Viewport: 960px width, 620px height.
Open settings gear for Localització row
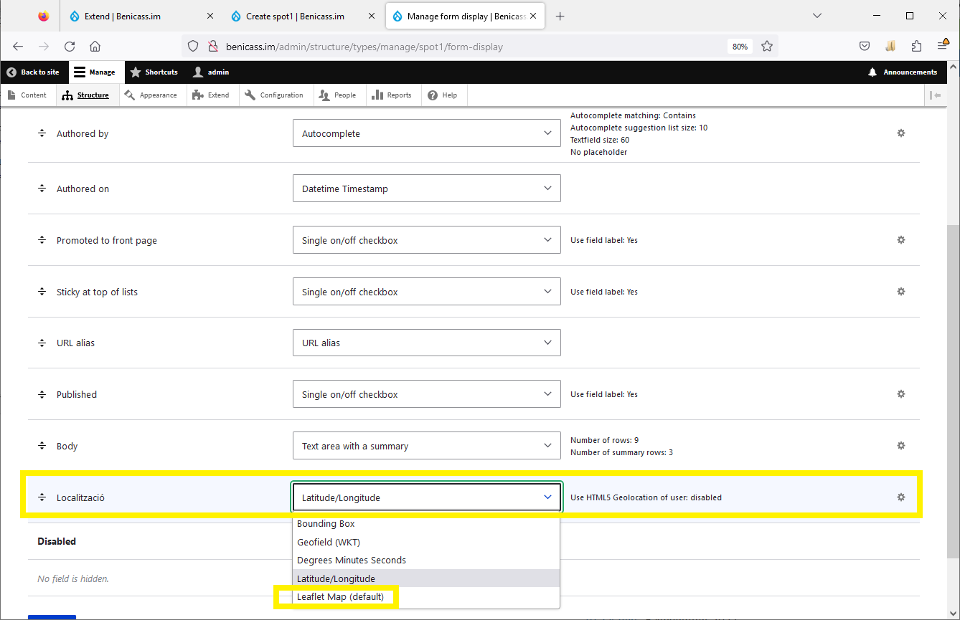coord(901,497)
